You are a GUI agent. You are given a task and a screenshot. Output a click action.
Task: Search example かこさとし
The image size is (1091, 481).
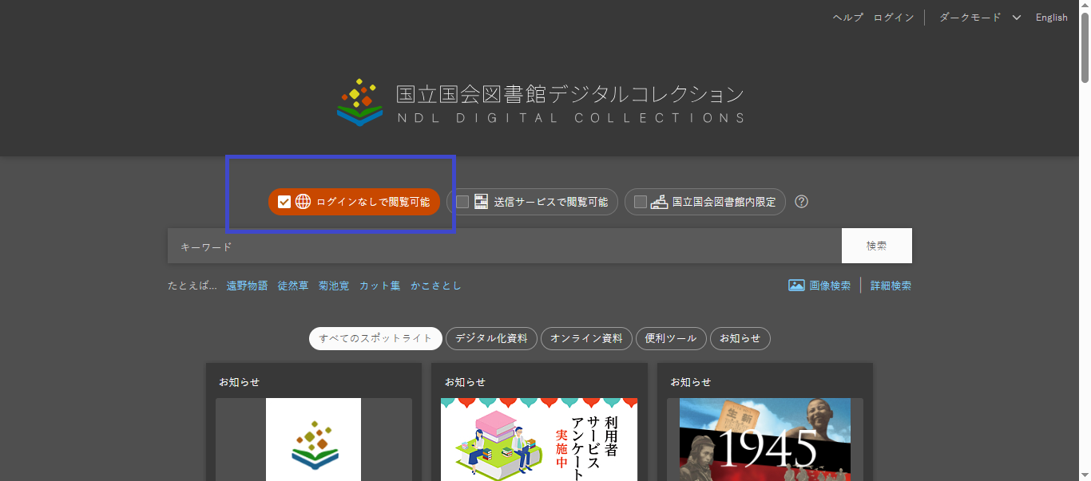(x=436, y=286)
